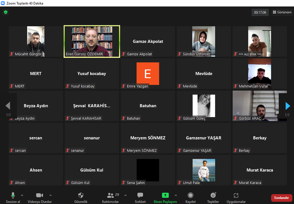The width and height of the screenshot is (294, 204).
Task: Open the Güvenlik security shield icon
Action: (x=81, y=196)
